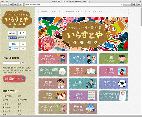Reload the page using refresh icon
142x117 pixels.
coord(122,5)
